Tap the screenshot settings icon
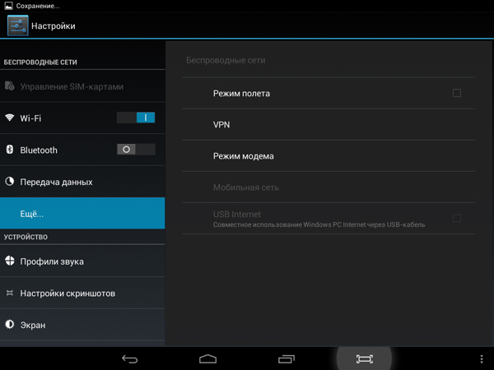 (x=10, y=294)
